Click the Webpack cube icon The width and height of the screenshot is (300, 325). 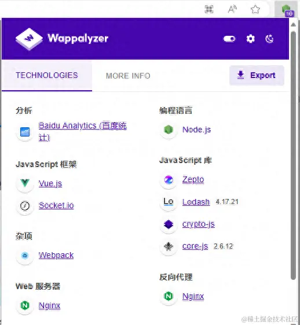click(x=25, y=256)
